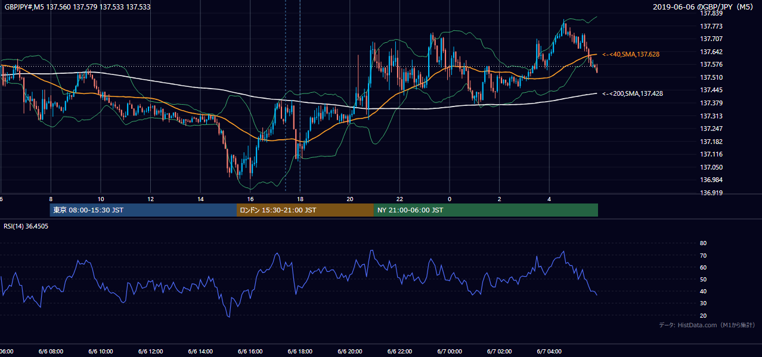
Task: Click RSI scale value 40
Action: 703,291
